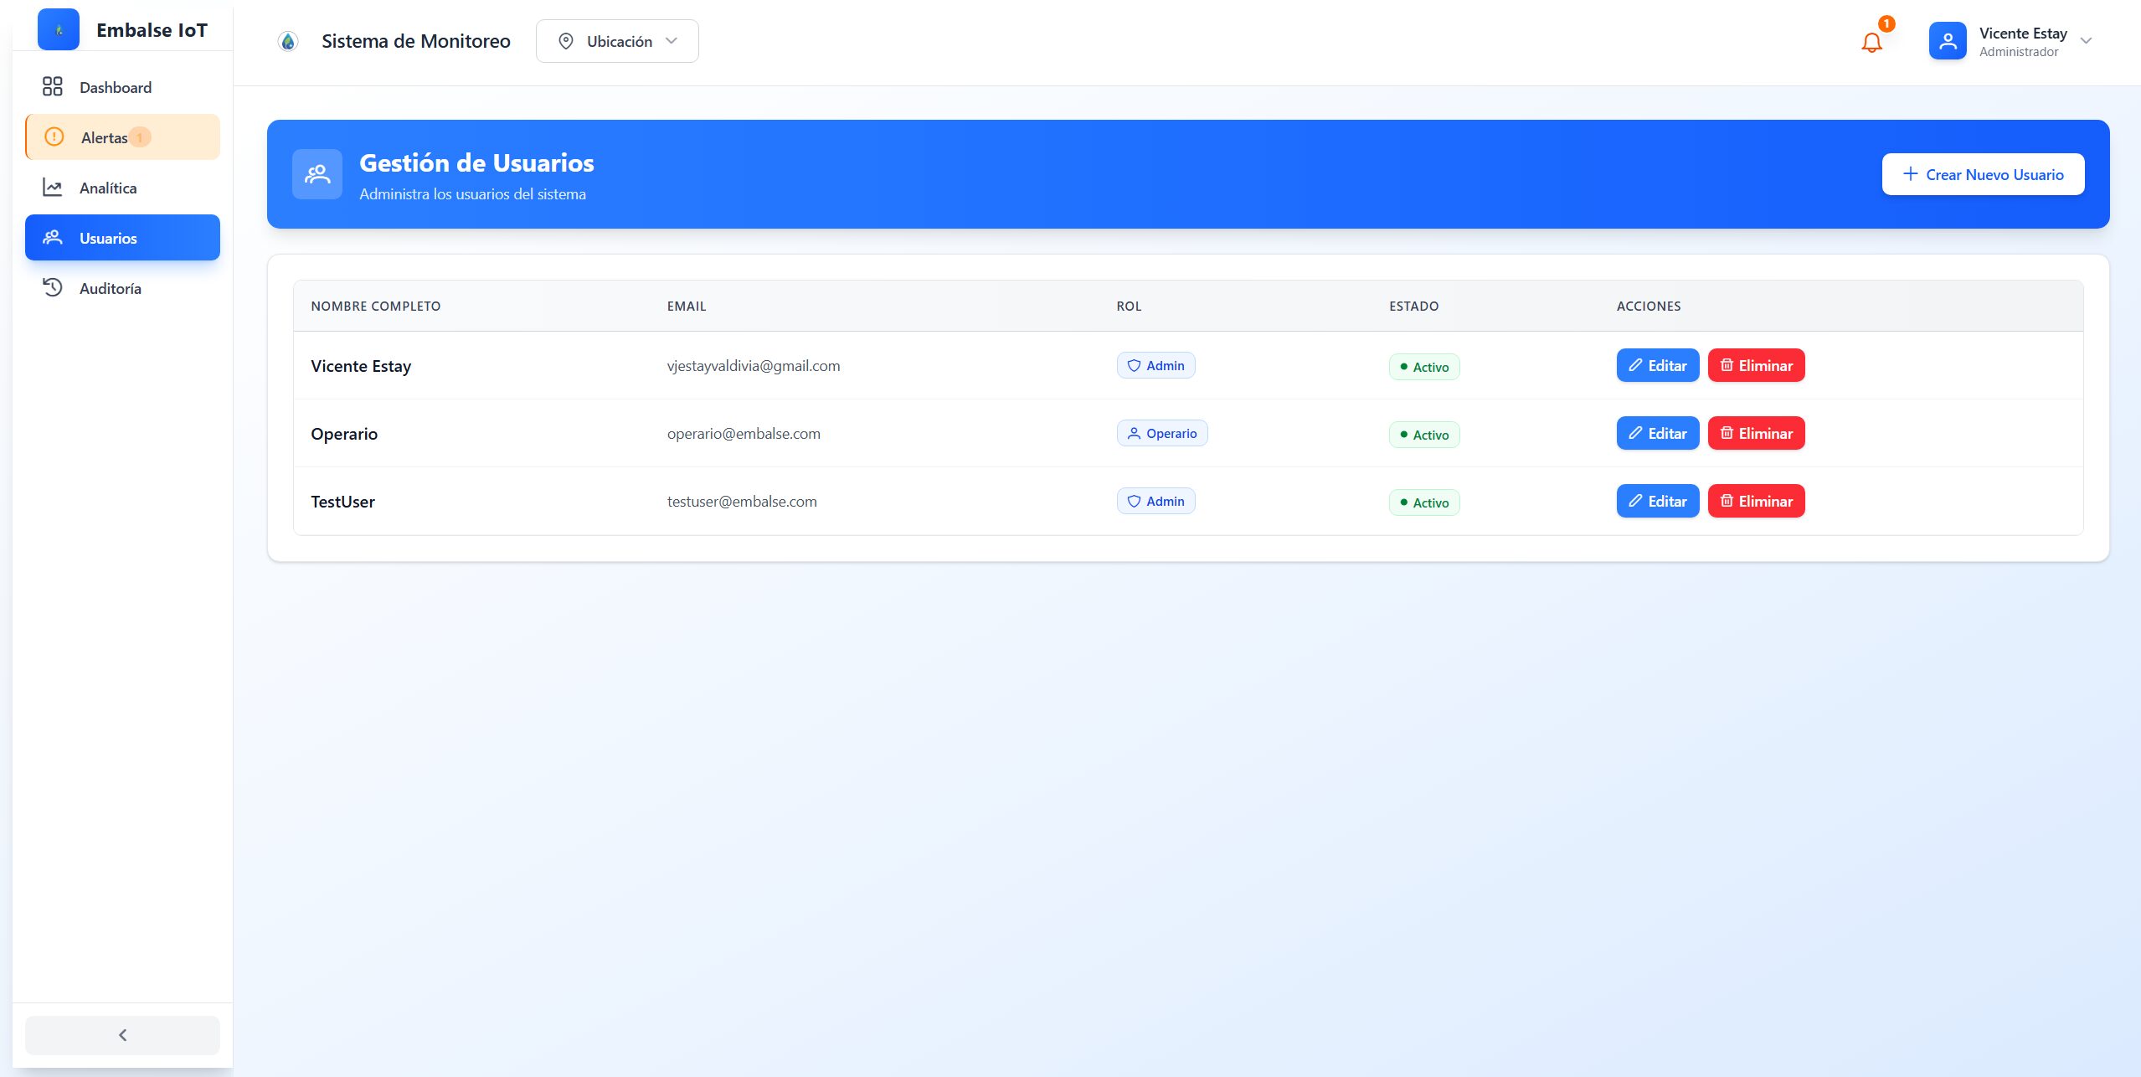This screenshot has width=2141, height=1077.
Task: Collapse the sidebar with the chevron button
Action: tap(122, 1035)
